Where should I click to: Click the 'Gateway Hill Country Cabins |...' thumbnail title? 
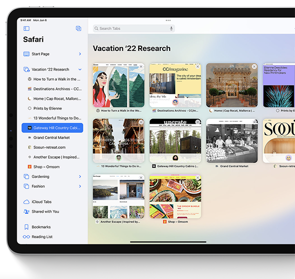click(x=177, y=166)
